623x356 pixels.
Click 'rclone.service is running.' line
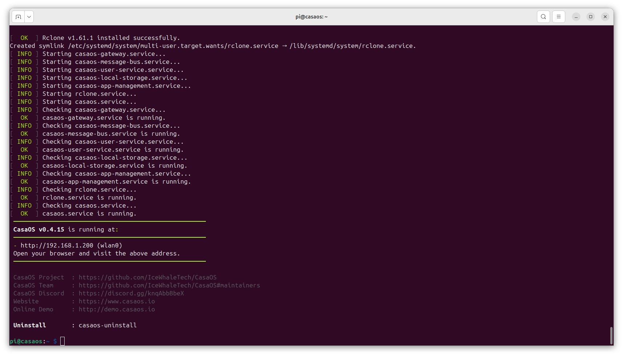click(89, 198)
